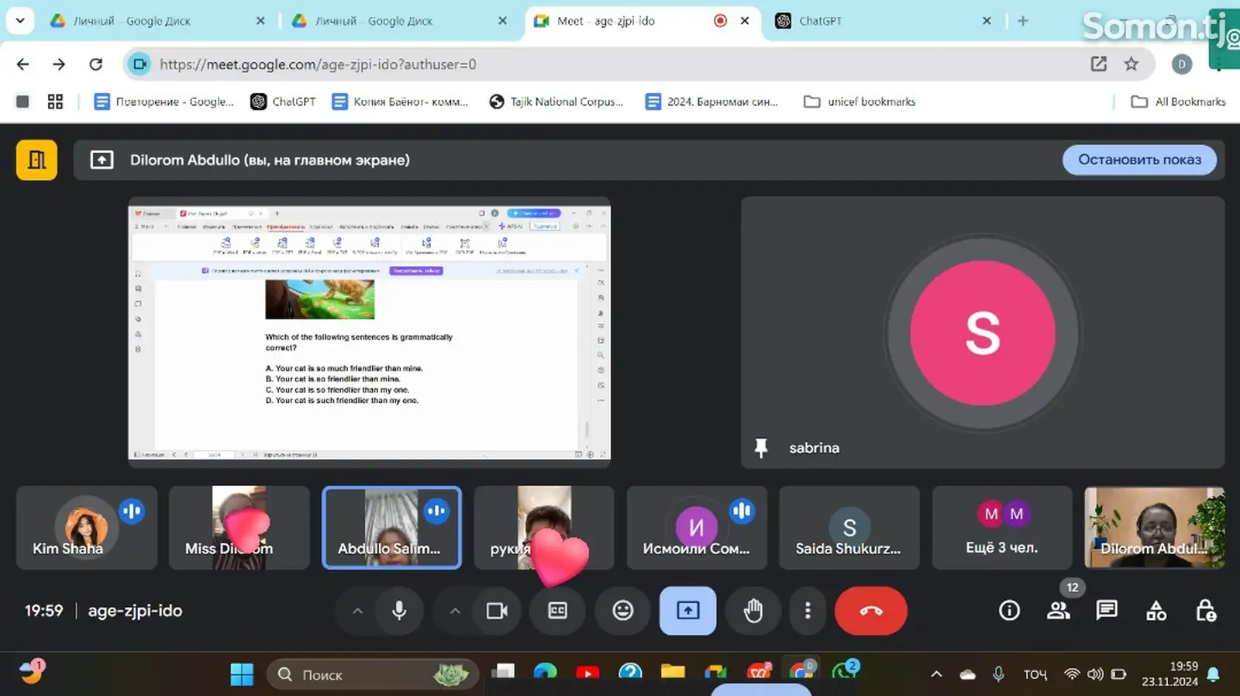The height and width of the screenshot is (696, 1240).
Task: Go back in the browser
Action: (x=23, y=64)
